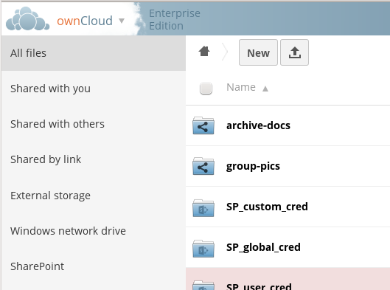Toggle the select-all files checkbox

pyautogui.click(x=206, y=89)
